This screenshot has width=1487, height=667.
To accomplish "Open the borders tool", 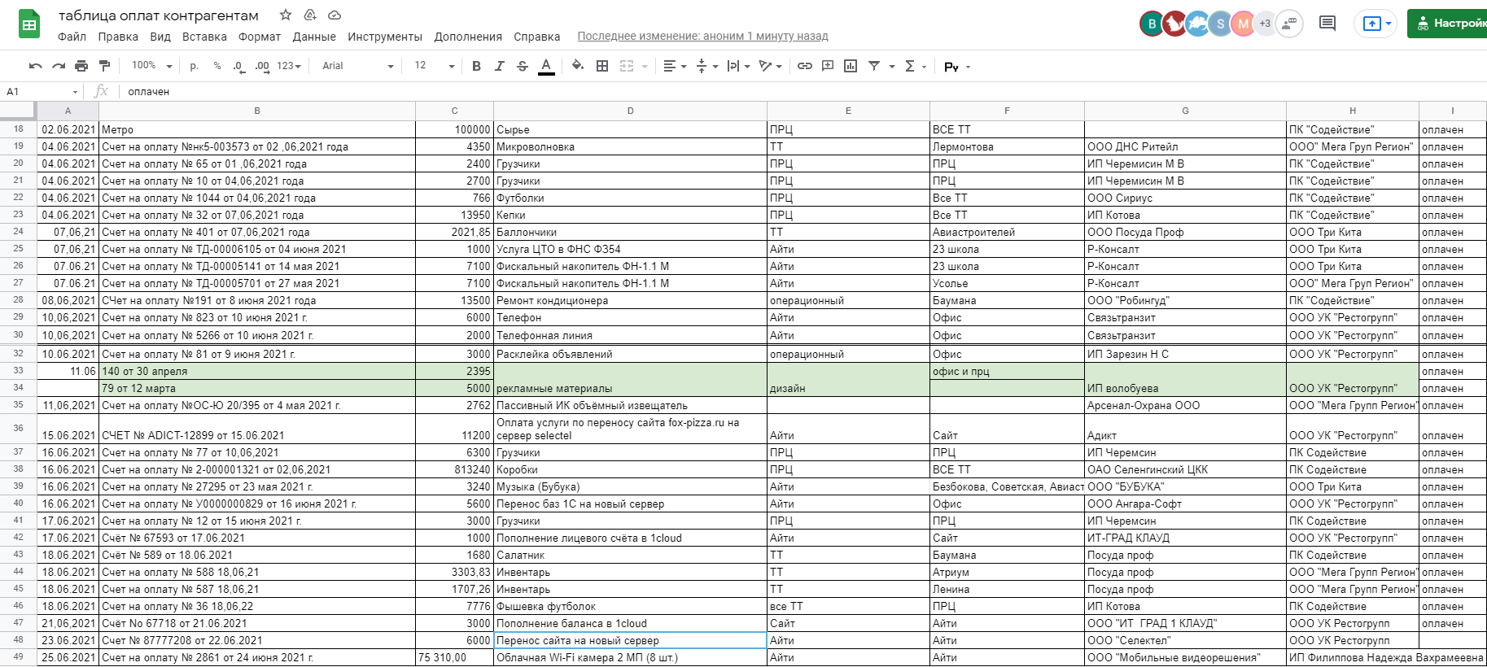I will click(x=602, y=66).
